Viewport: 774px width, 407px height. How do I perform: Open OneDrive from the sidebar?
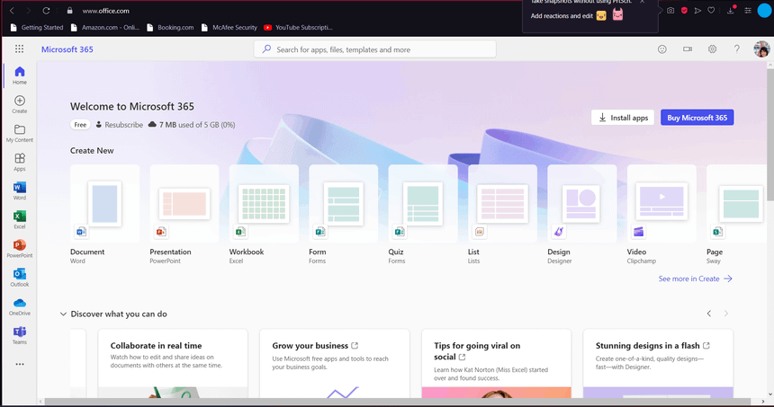(x=19, y=306)
